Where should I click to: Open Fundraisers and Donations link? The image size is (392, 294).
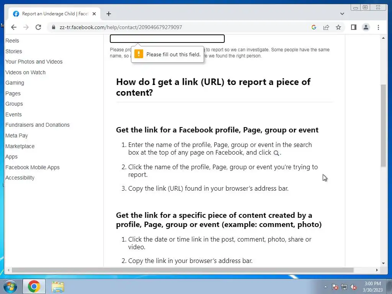38,125
